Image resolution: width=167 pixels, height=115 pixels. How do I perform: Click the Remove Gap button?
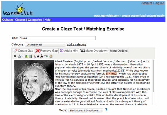click(x=47, y=51)
